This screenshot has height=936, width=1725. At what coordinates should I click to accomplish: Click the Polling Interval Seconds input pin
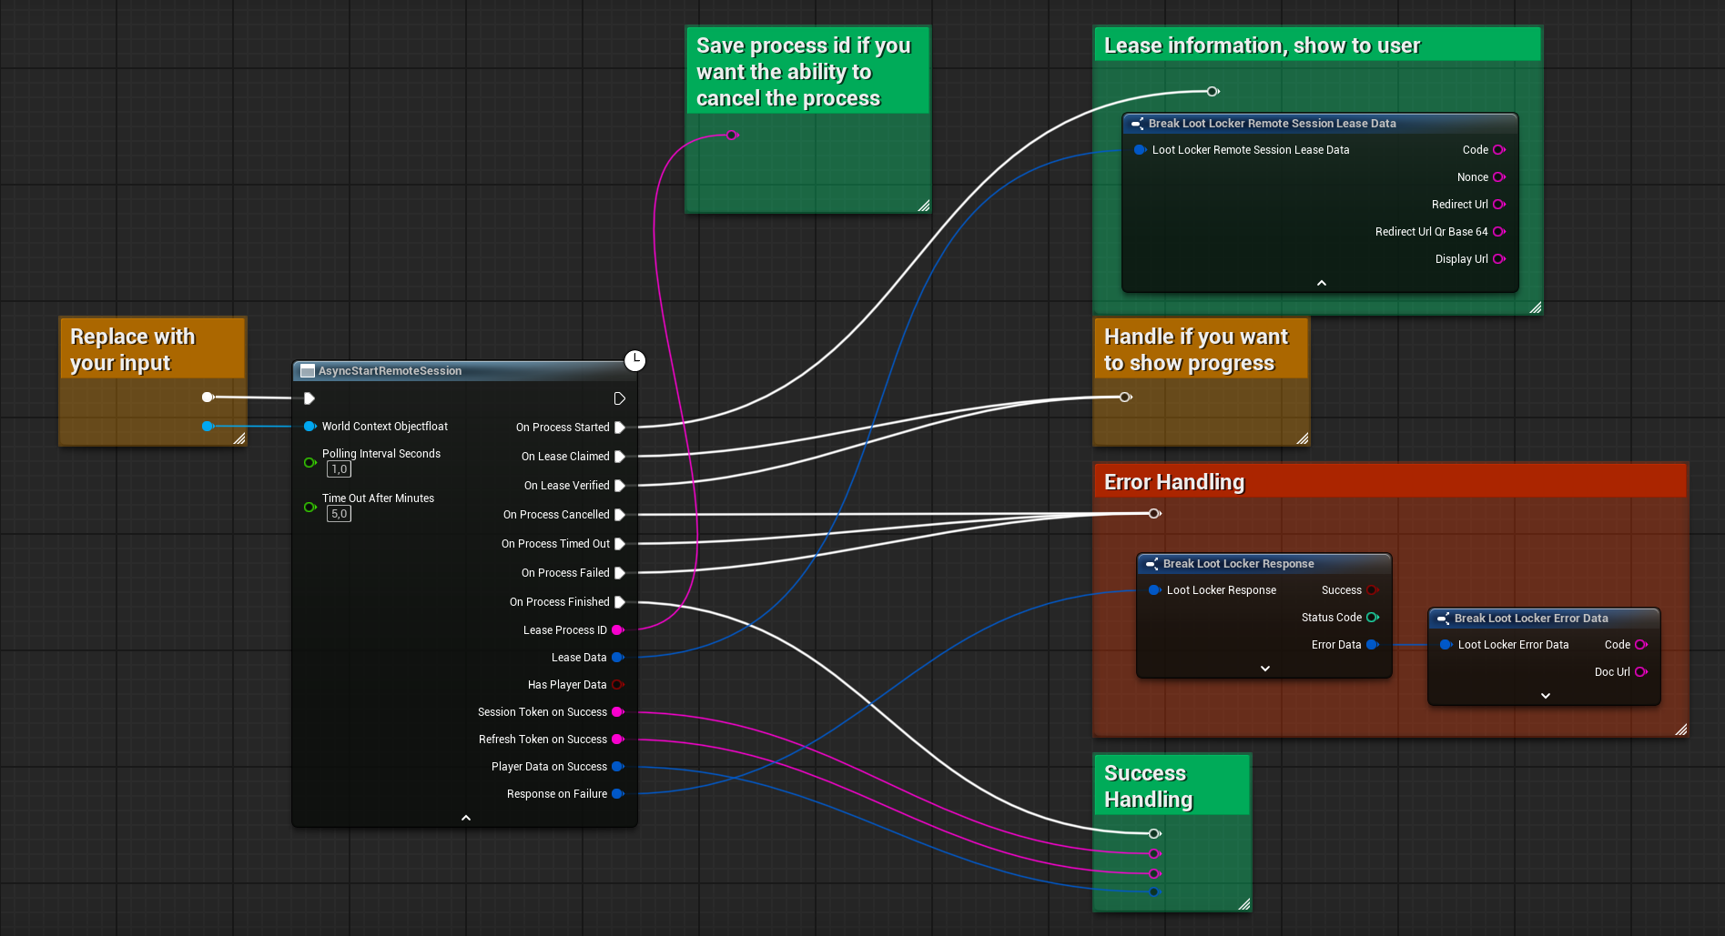click(309, 462)
